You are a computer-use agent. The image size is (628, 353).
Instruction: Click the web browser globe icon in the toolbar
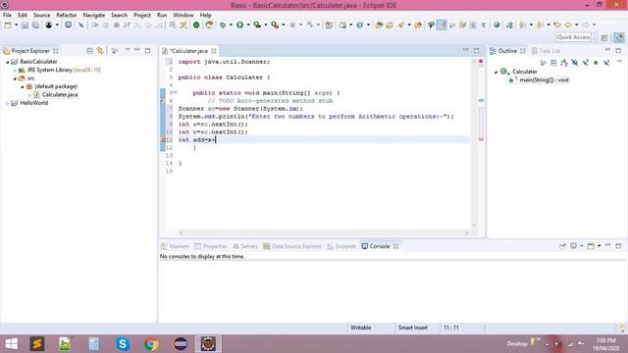tap(497, 25)
